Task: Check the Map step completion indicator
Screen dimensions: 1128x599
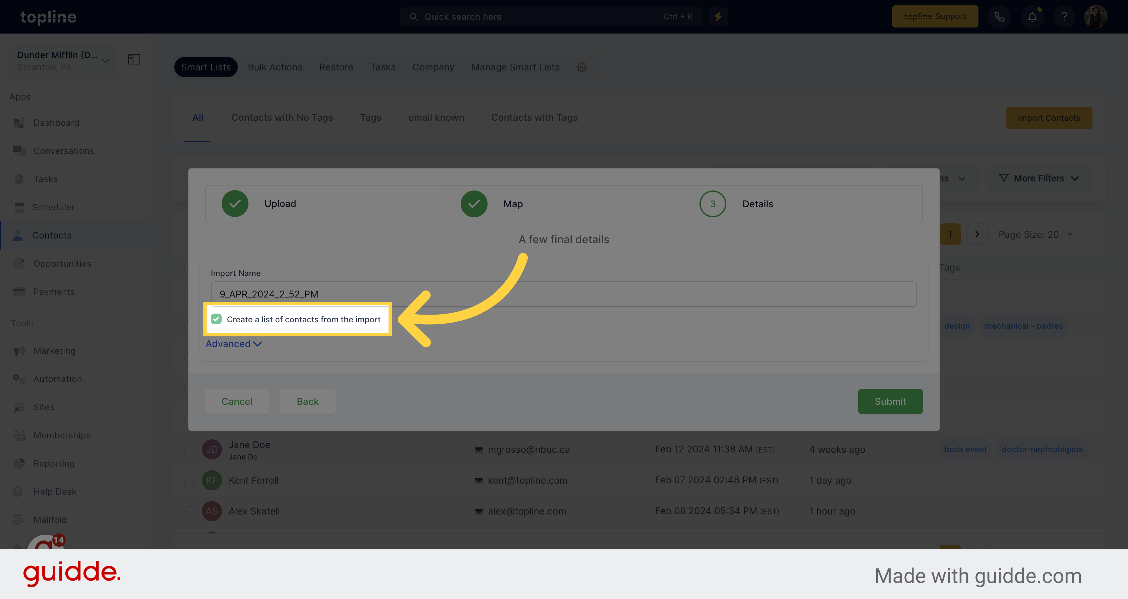Action: 474,203
